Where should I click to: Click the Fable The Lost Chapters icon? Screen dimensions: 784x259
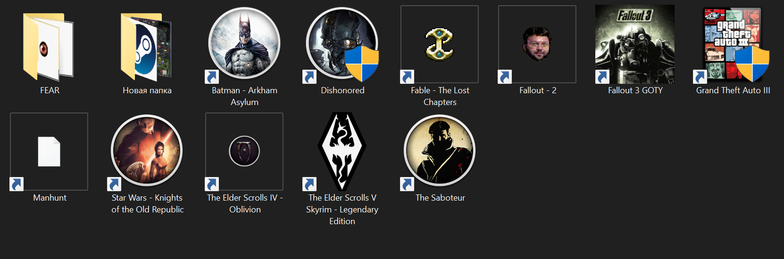click(440, 44)
